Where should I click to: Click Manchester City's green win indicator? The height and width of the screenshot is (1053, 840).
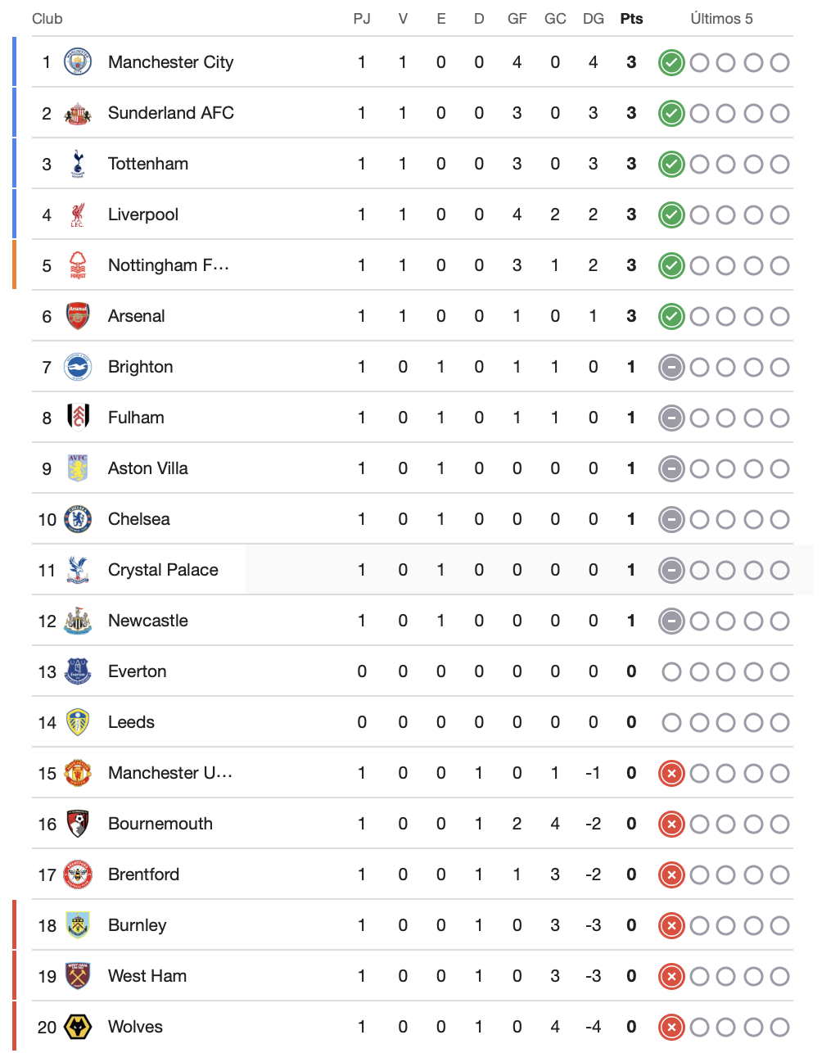point(671,62)
